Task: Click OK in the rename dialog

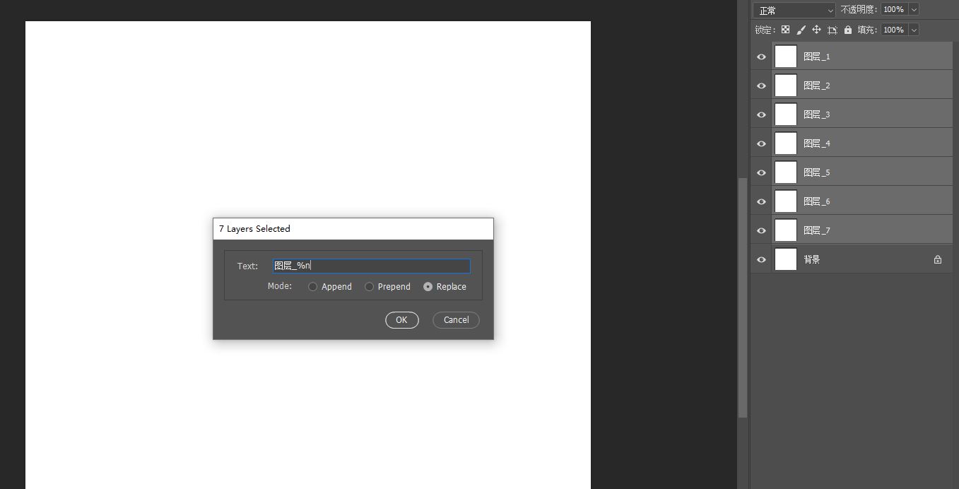Action: point(402,320)
